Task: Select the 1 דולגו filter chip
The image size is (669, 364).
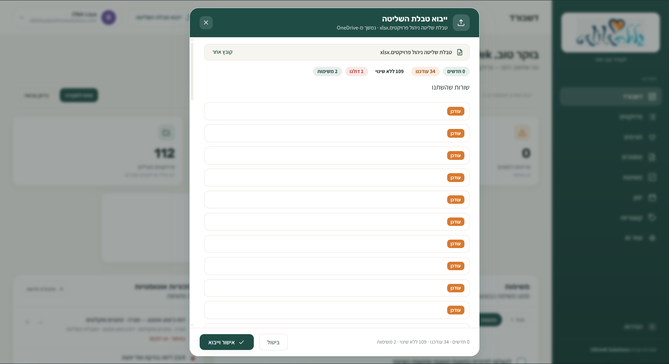Action: (356, 71)
